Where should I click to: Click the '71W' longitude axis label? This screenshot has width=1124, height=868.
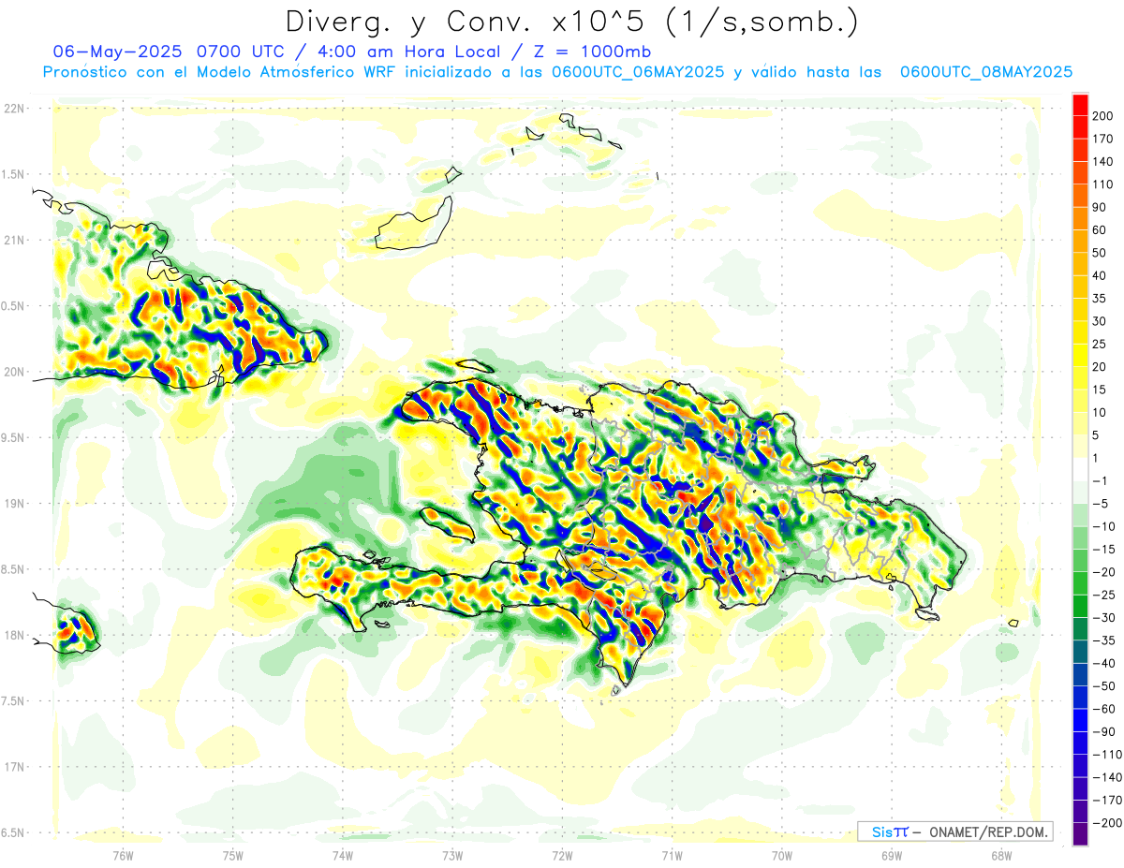pos(672,855)
